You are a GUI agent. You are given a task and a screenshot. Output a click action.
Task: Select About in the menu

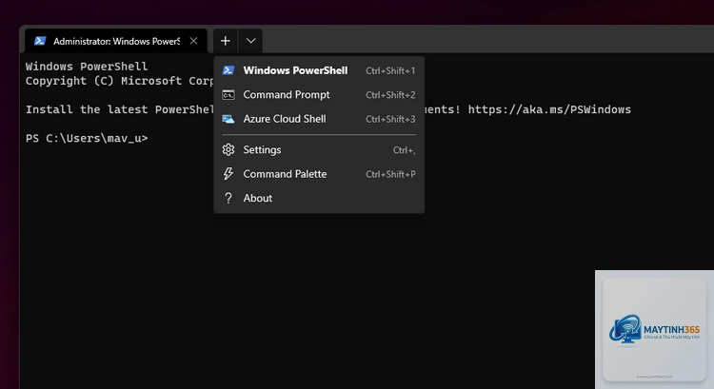319,198
